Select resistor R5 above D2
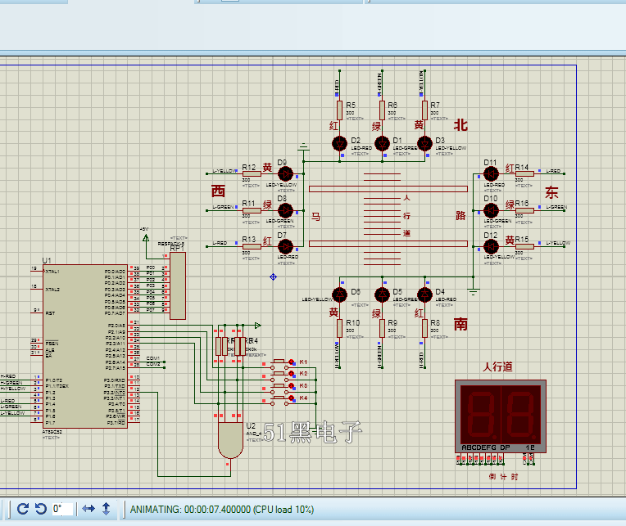 (x=340, y=110)
